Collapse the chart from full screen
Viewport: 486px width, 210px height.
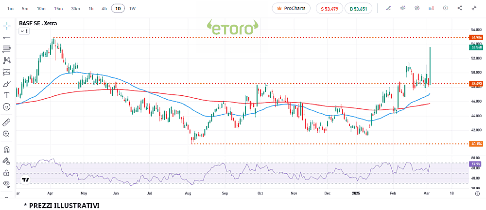pyautogui.click(x=474, y=8)
